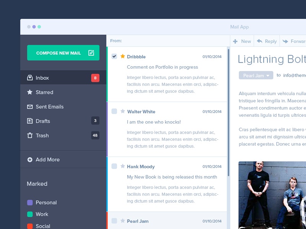Open the Hank Moody sender name
The image size is (306, 229).
(x=141, y=167)
